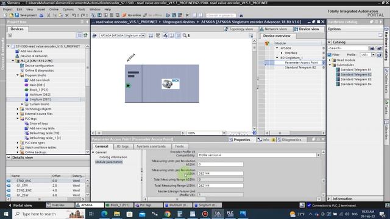Viewport: 390px width, 219px height.
Task: Select Multiturn [DB2] data block
Action: coord(40,95)
